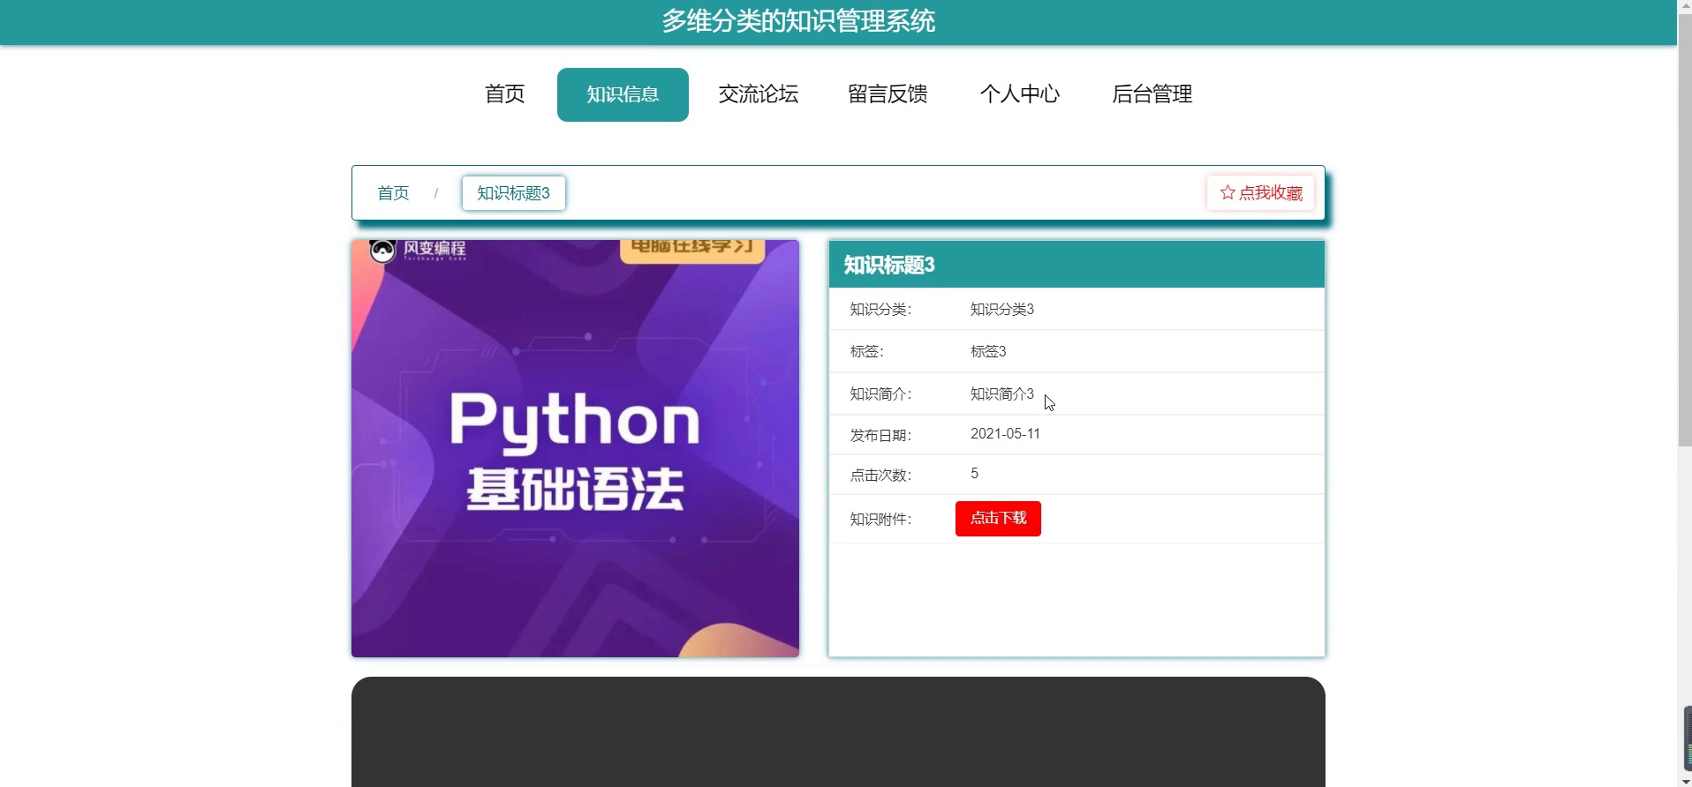Click the dark content panel below the details
This screenshot has width=1692, height=787.
[x=838, y=732]
